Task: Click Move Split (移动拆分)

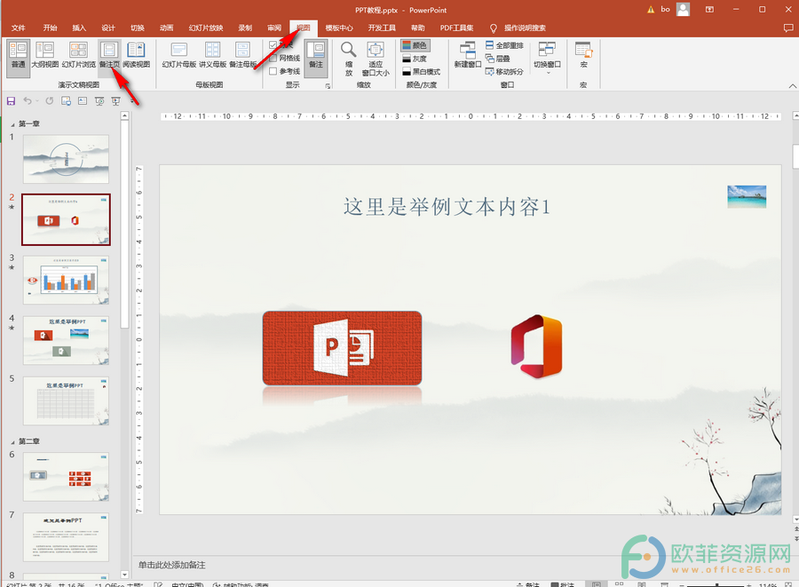Action: [x=504, y=72]
